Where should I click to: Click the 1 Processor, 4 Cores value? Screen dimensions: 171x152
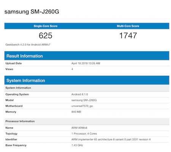click(84, 133)
